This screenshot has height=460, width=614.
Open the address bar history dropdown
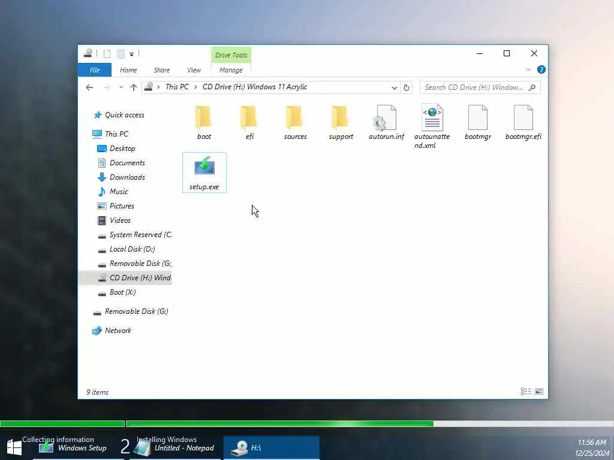pos(395,87)
